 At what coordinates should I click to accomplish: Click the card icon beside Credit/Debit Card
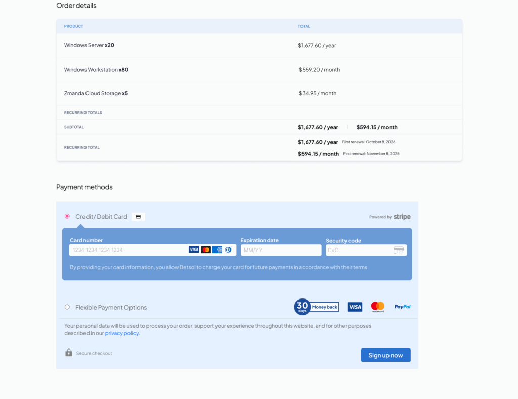[138, 217]
